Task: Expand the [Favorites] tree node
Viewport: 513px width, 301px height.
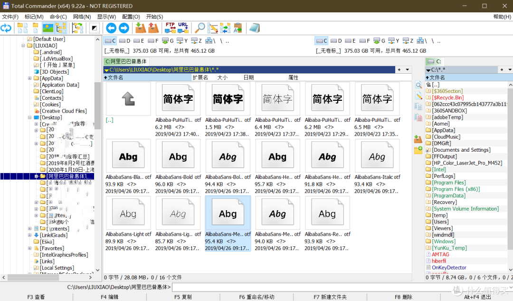Action: pyautogui.click(x=30, y=248)
